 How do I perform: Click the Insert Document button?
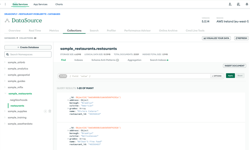[x=234, y=66]
